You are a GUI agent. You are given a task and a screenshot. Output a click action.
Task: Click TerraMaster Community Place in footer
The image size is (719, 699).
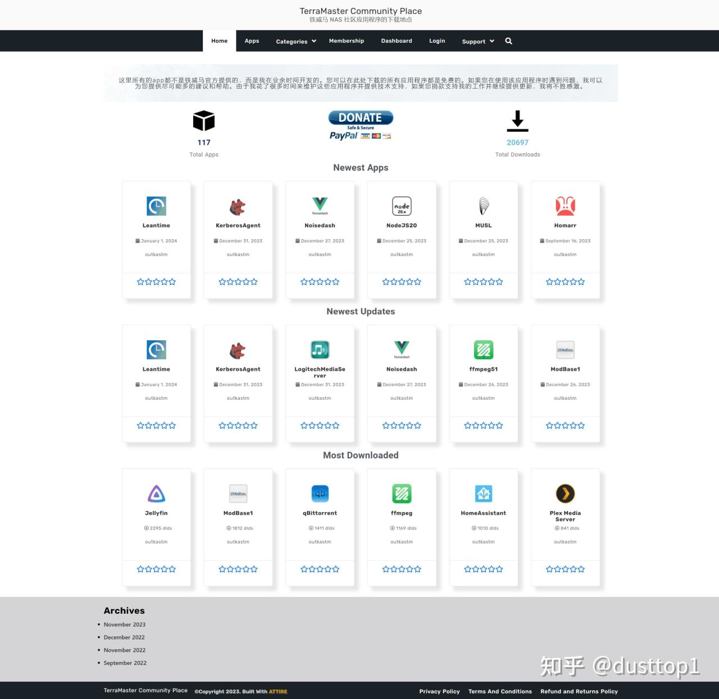coord(145,691)
